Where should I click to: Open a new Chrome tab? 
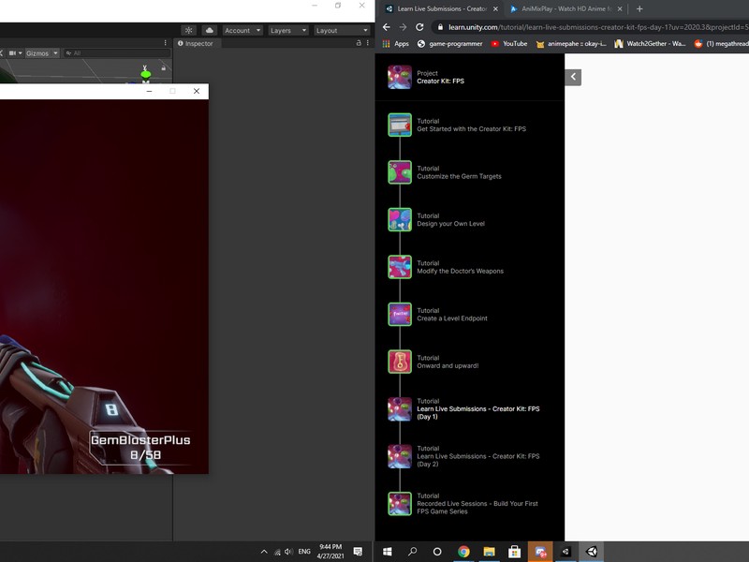pyautogui.click(x=639, y=8)
